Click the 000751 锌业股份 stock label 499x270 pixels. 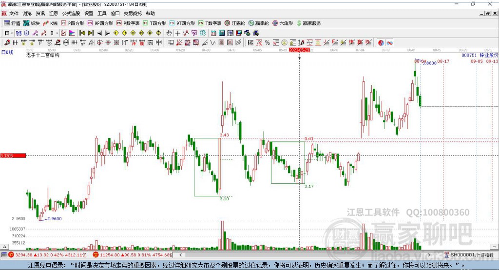pyautogui.click(x=480, y=55)
